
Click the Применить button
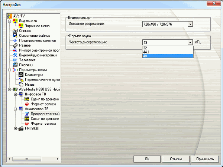205,159
